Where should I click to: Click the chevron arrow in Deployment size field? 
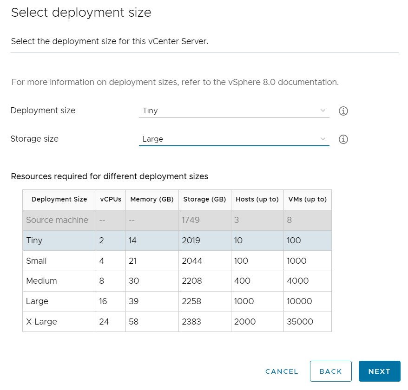pos(323,111)
